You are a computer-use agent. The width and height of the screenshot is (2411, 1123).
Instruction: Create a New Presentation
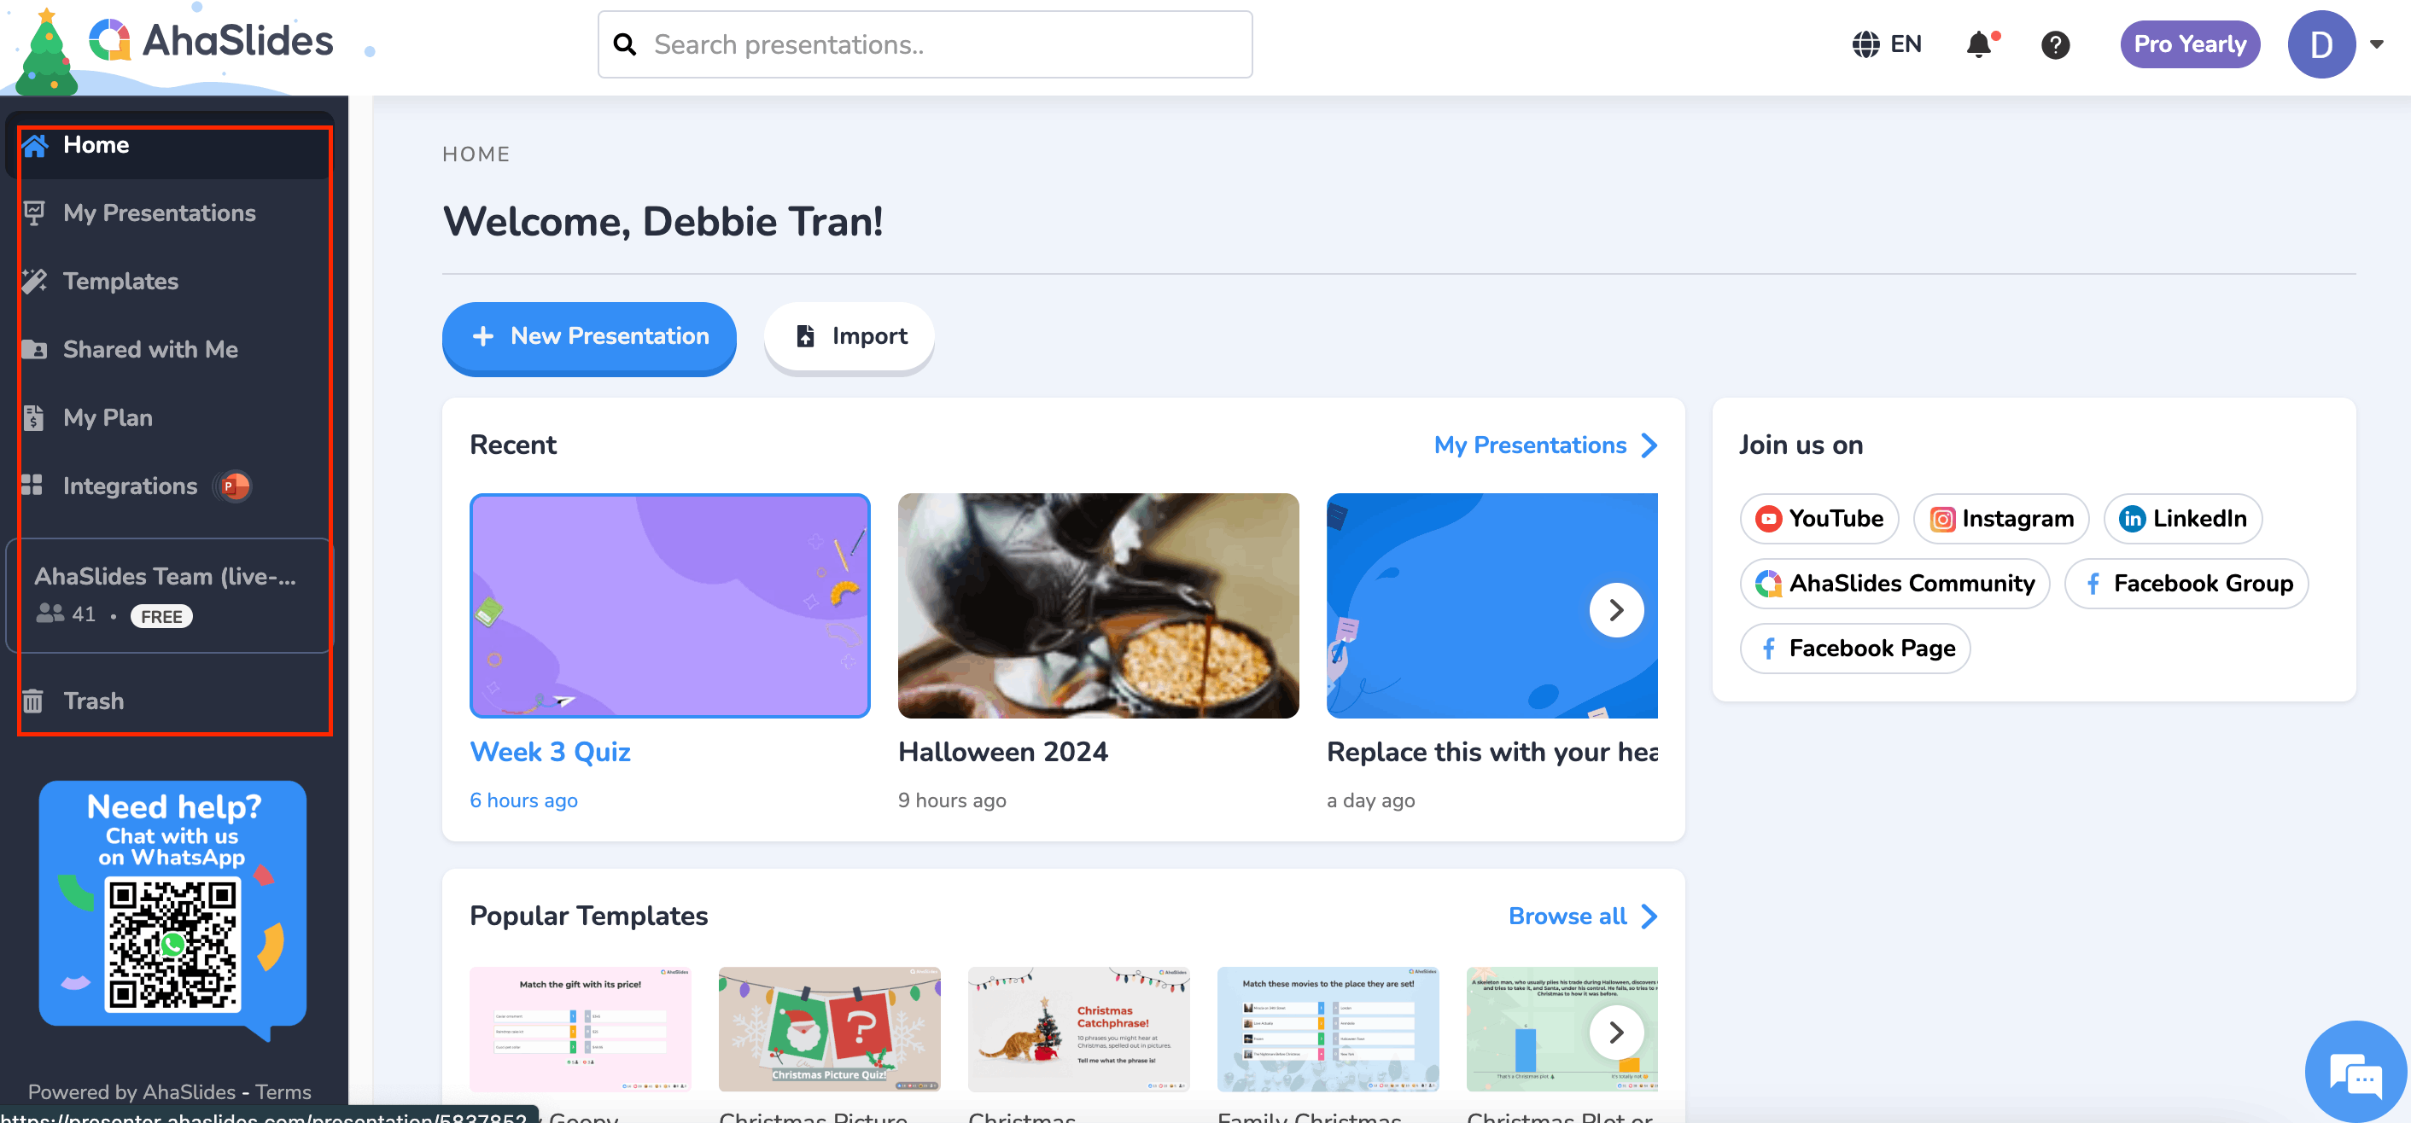tap(589, 337)
